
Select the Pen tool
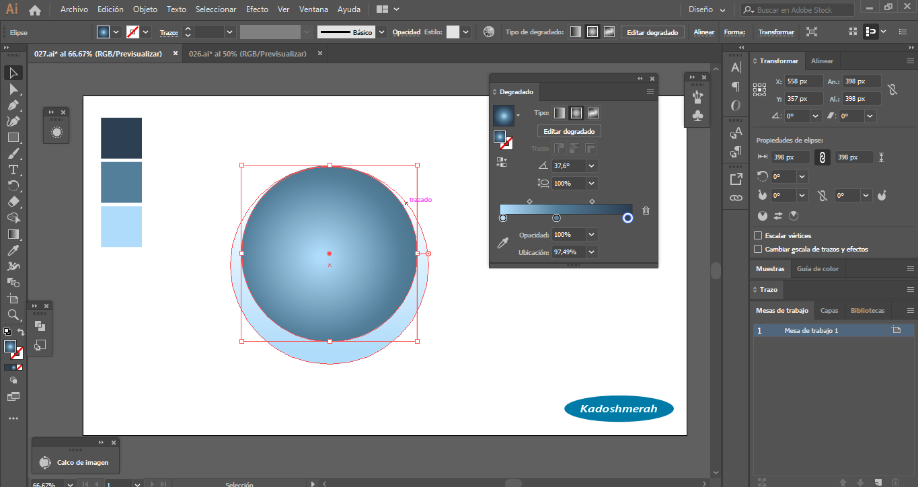point(13,106)
